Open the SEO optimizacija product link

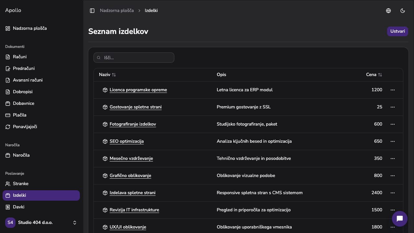coord(126,141)
